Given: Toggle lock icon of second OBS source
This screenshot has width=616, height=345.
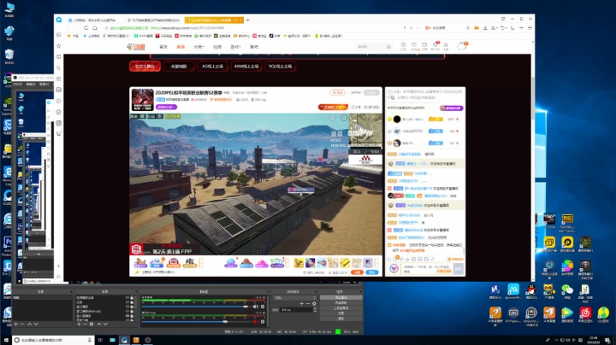Looking at the screenshot, I should pyautogui.click(x=132, y=302).
